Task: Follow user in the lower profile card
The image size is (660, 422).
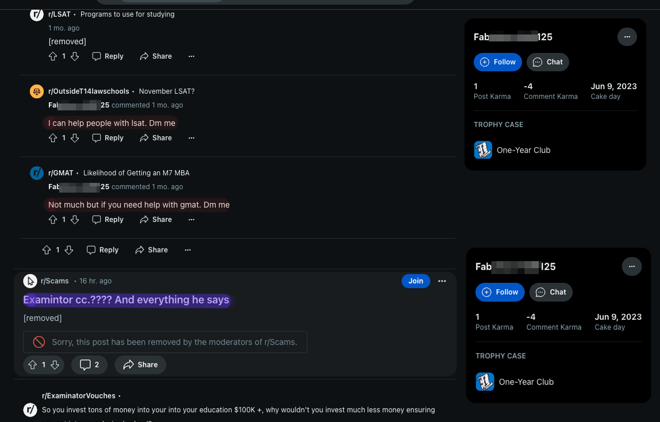Action: [x=500, y=293]
